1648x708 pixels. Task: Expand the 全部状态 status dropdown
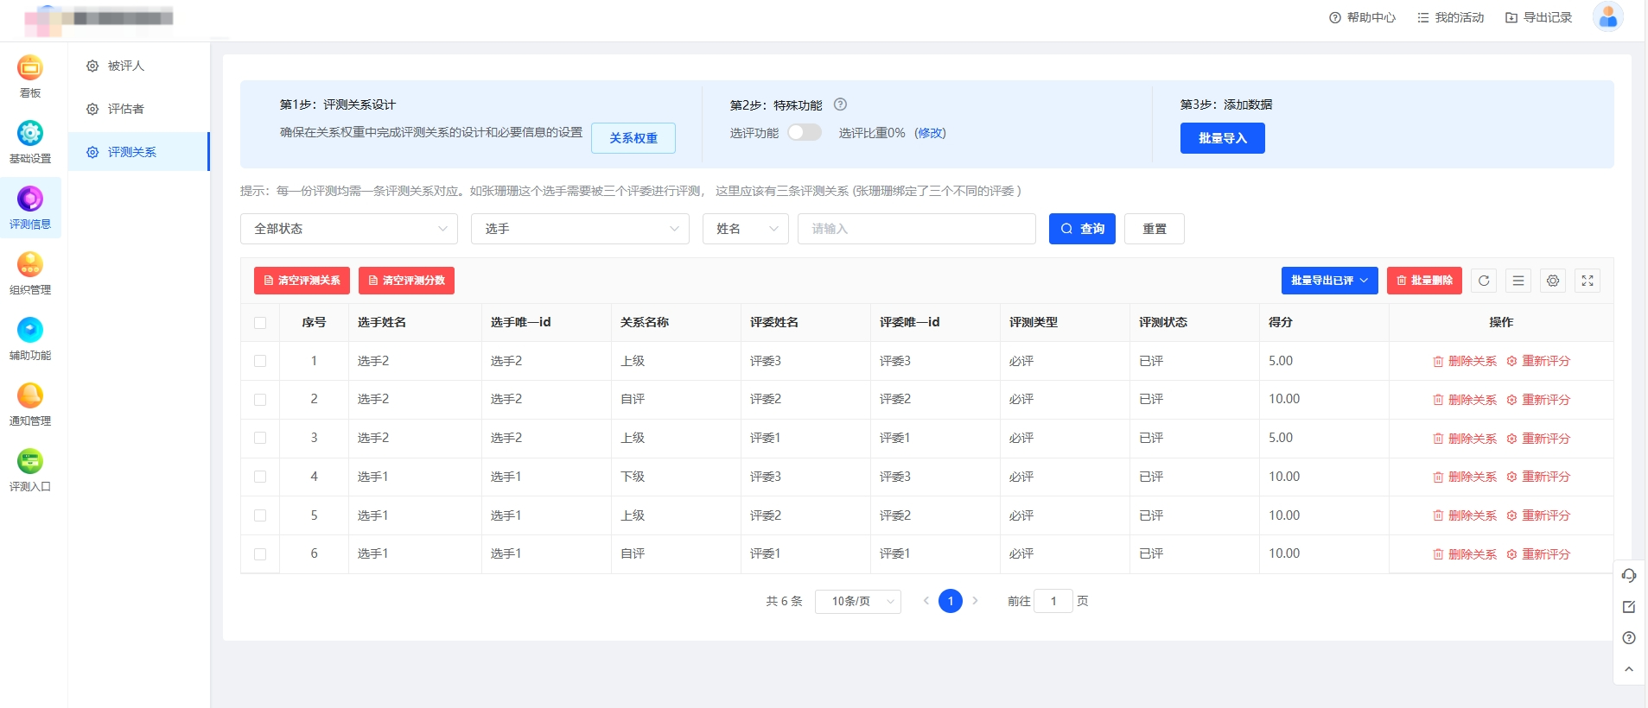(349, 229)
